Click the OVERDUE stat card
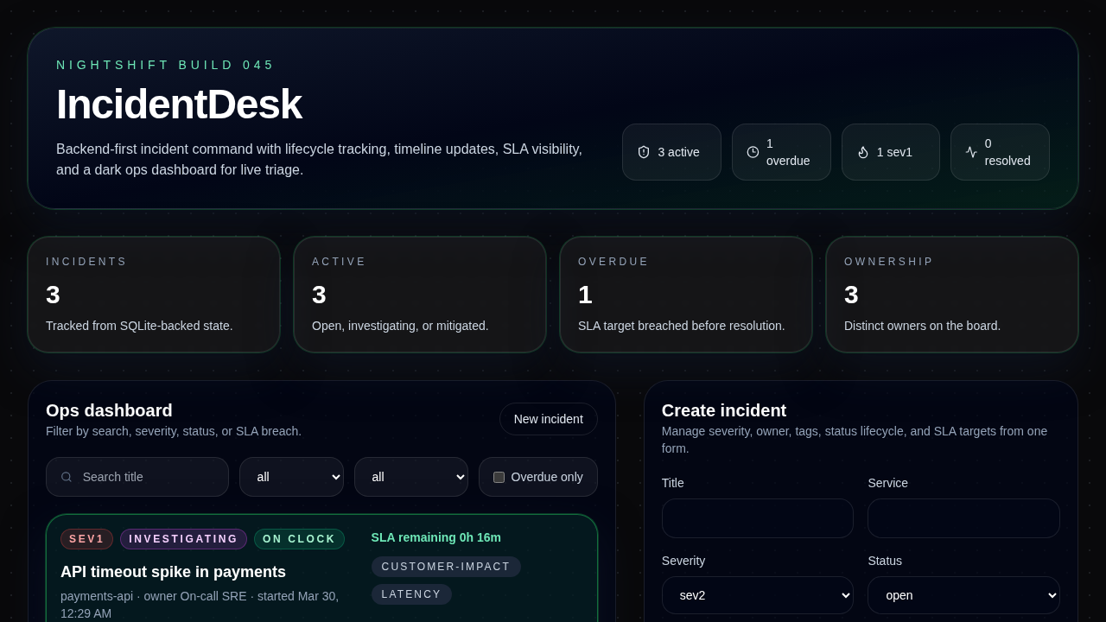This screenshot has width=1106, height=622. tap(686, 295)
